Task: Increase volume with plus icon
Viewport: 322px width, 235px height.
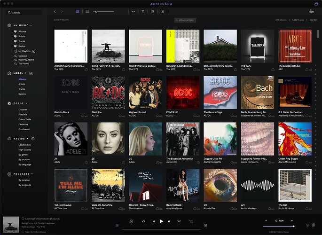Action: (292, 221)
